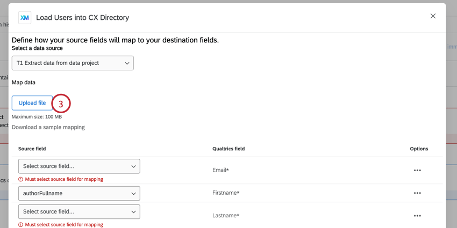The image size is (457, 228).
Task: Click the Upload file button
Action: tap(32, 103)
